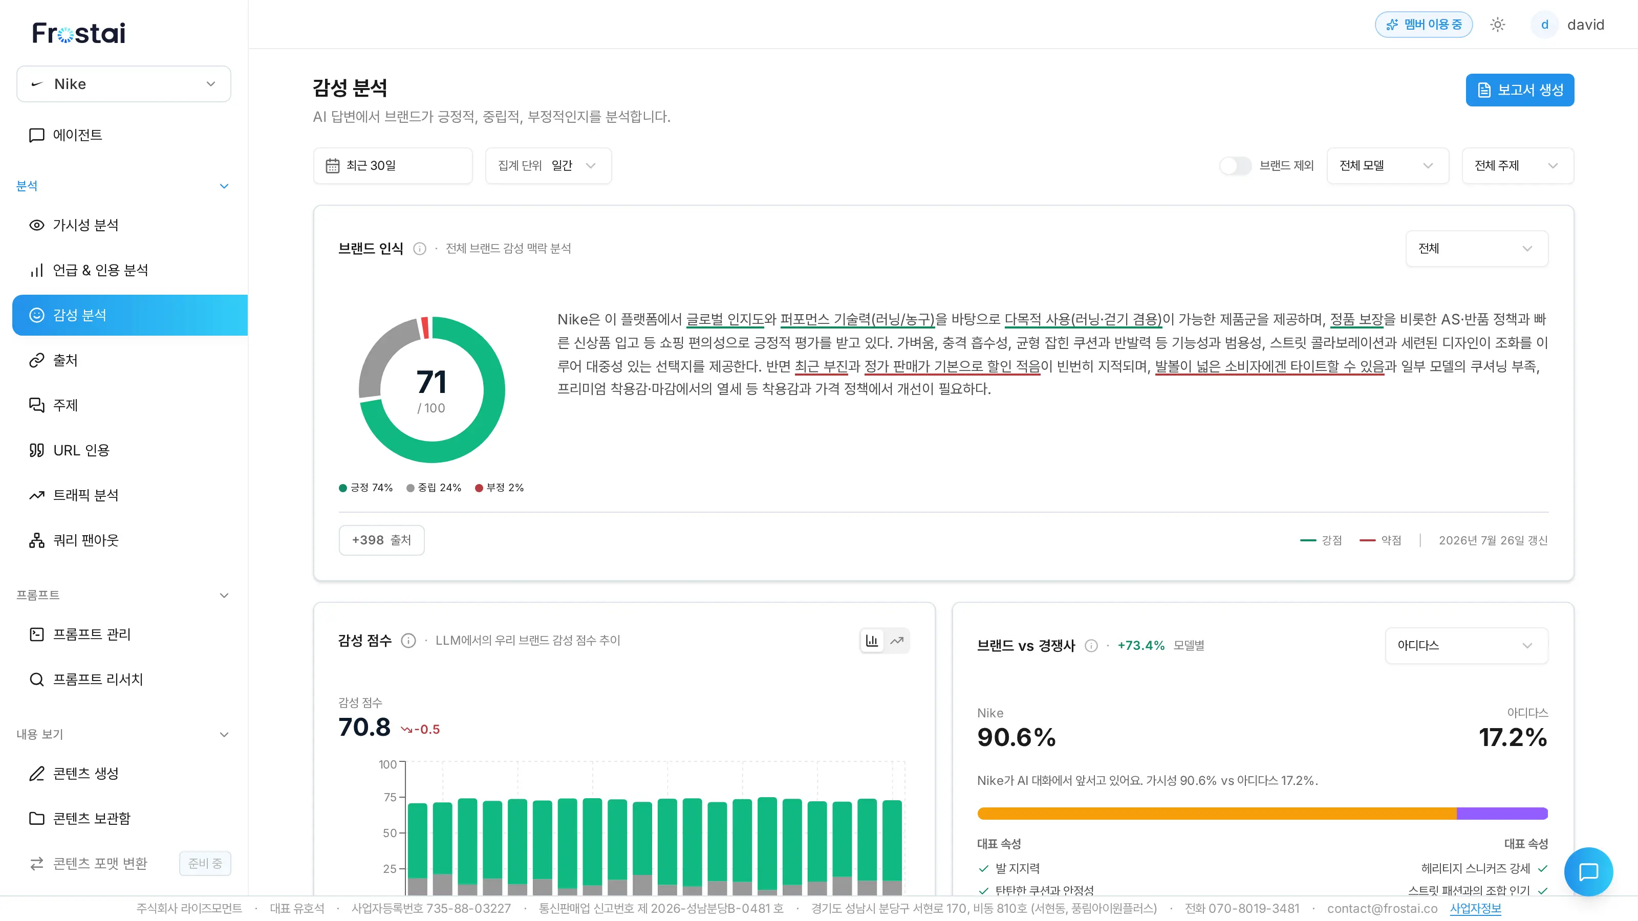1638x921 pixels.
Task: Click the 중립 24% legend item
Action: pyautogui.click(x=434, y=488)
